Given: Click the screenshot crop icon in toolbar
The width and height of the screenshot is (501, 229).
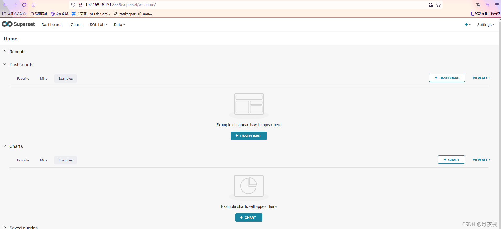Looking at the screenshot, I should click(x=478, y=5).
